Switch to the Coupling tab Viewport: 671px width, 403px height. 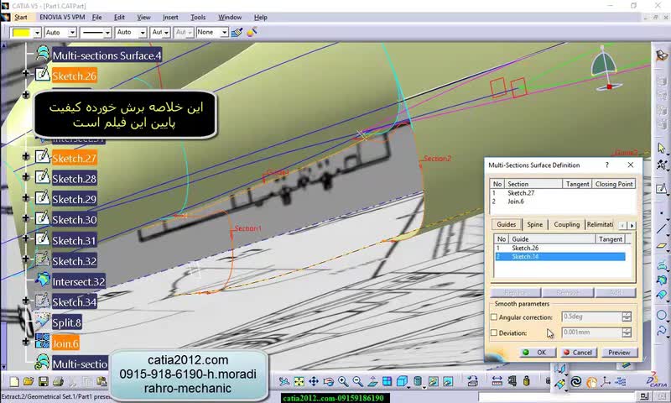(567, 224)
